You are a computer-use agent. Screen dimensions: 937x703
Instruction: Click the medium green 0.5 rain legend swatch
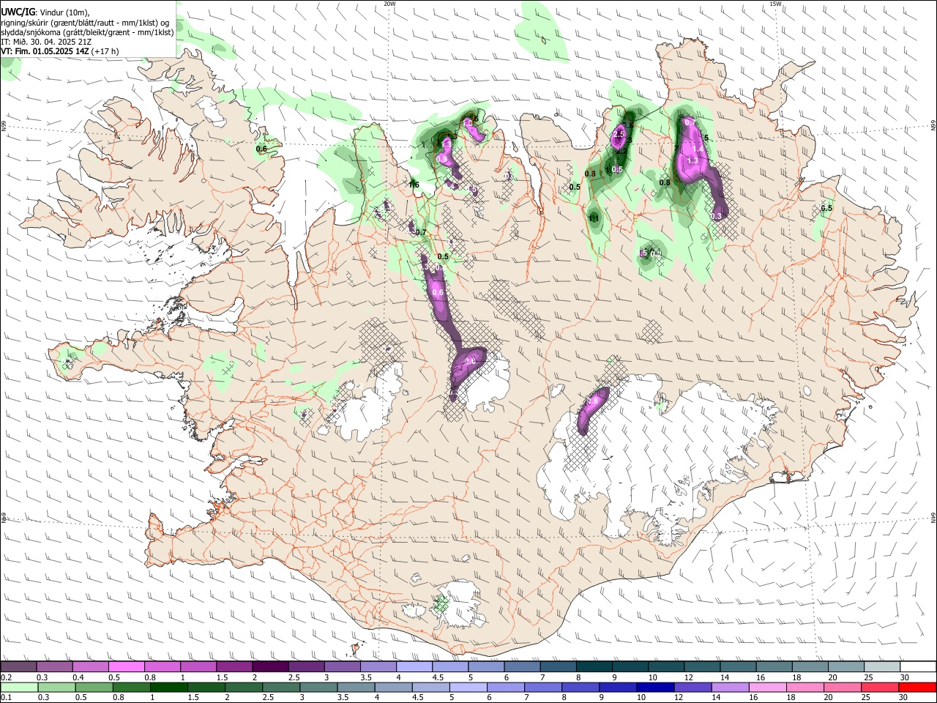click(x=94, y=688)
